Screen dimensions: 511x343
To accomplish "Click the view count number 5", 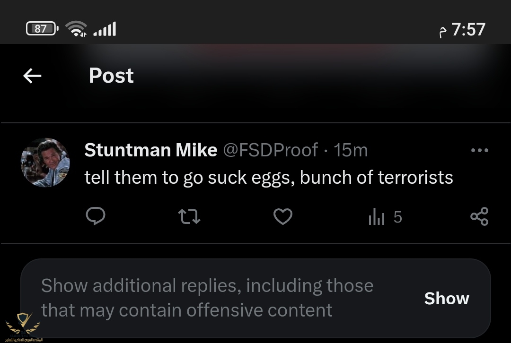I will click(397, 217).
